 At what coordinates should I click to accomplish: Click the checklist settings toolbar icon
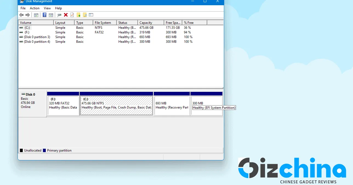(x=91, y=15)
